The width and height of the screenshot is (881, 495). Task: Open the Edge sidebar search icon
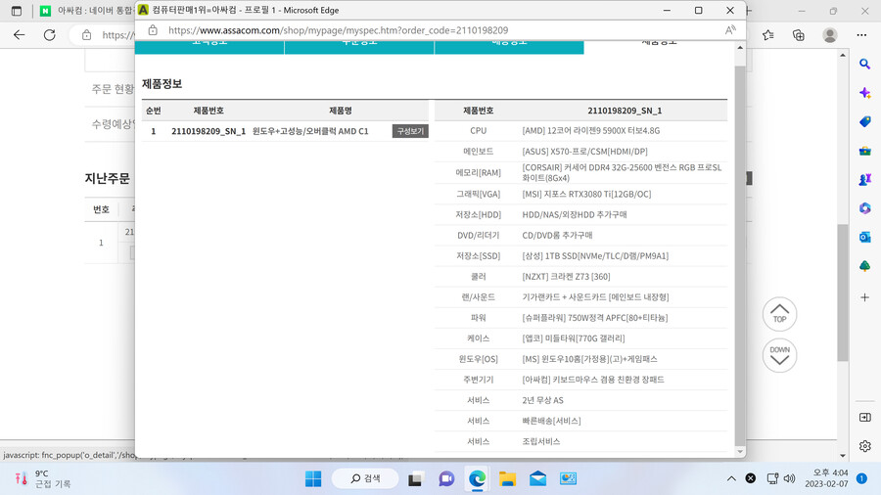pyautogui.click(x=864, y=65)
